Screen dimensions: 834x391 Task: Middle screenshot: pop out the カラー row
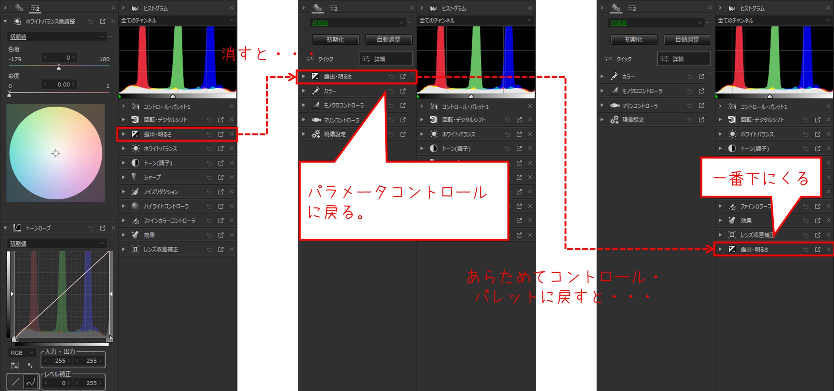(403, 91)
